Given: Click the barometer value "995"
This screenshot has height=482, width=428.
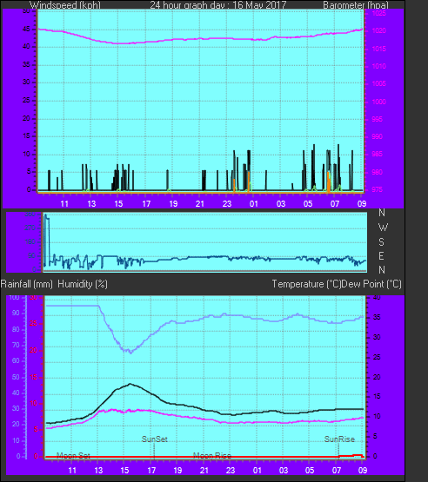Looking at the screenshot, I should (x=378, y=119).
